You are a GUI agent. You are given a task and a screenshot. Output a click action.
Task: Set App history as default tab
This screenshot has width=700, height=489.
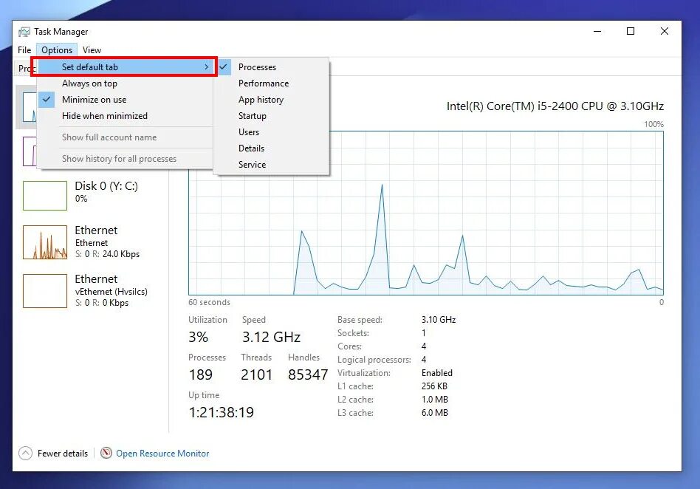click(x=272, y=100)
